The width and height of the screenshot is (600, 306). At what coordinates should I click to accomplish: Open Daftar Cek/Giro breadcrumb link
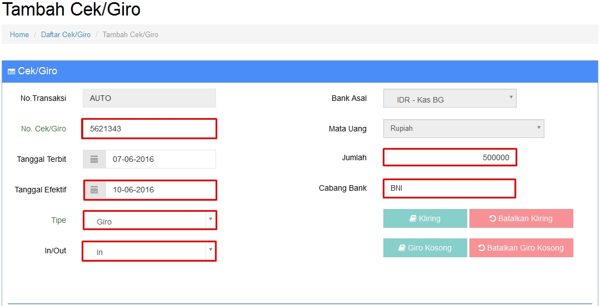66,34
